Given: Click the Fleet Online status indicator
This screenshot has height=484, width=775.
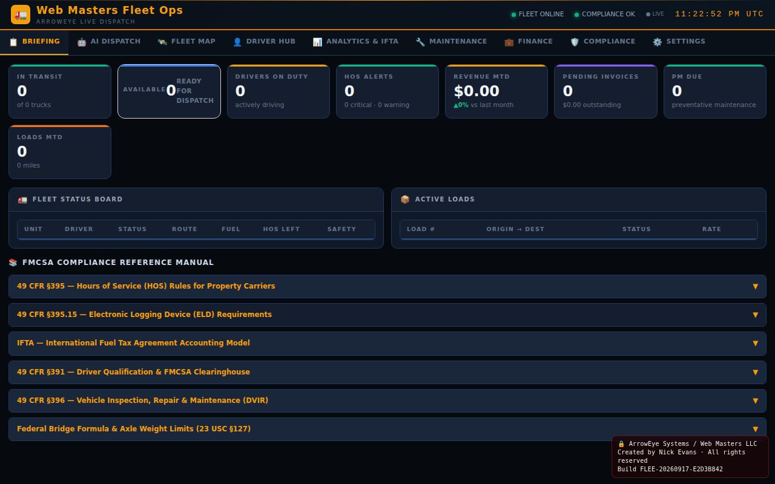Looking at the screenshot, I should pos(538,14).
